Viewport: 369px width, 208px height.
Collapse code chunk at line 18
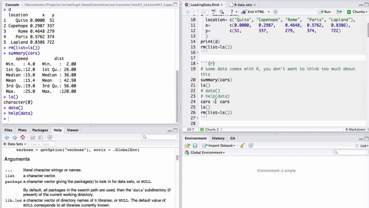pyautogui.click(x=197, y=63)
